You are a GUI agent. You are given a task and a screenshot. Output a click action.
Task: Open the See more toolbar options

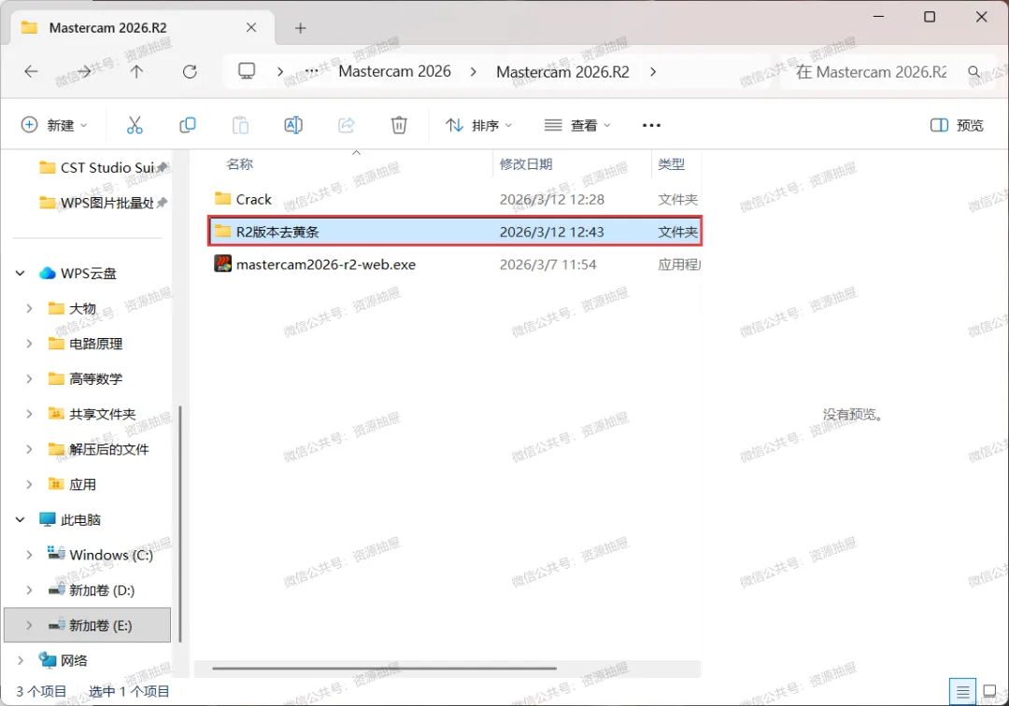[651, 125]
